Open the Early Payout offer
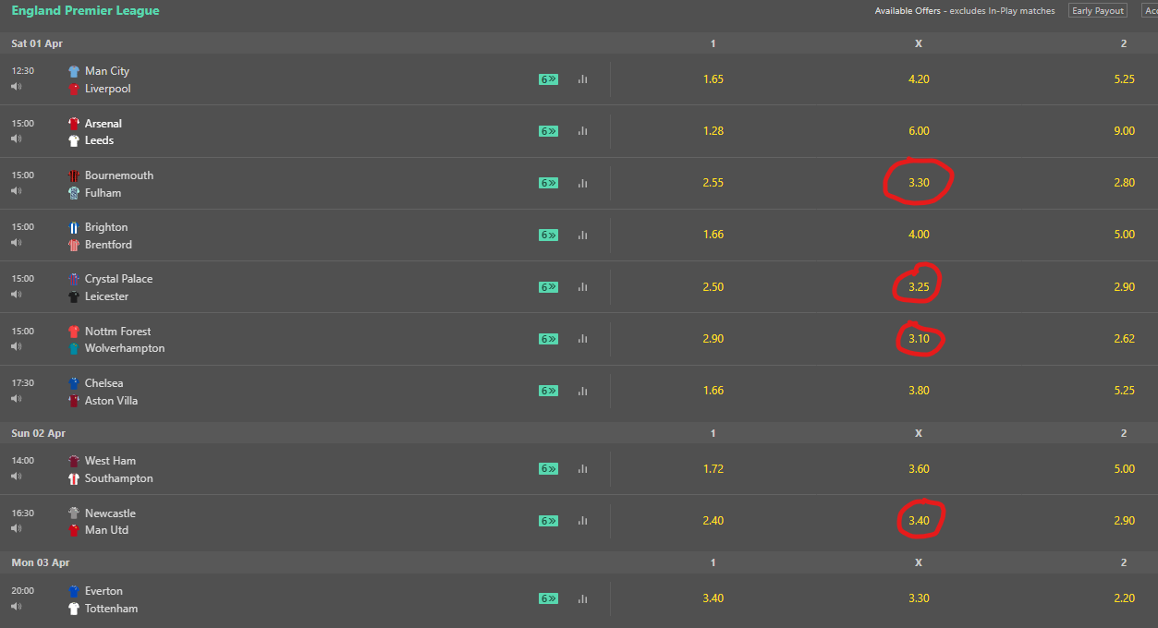Viewport: 1158px width, 628px height. point(1098,11)
